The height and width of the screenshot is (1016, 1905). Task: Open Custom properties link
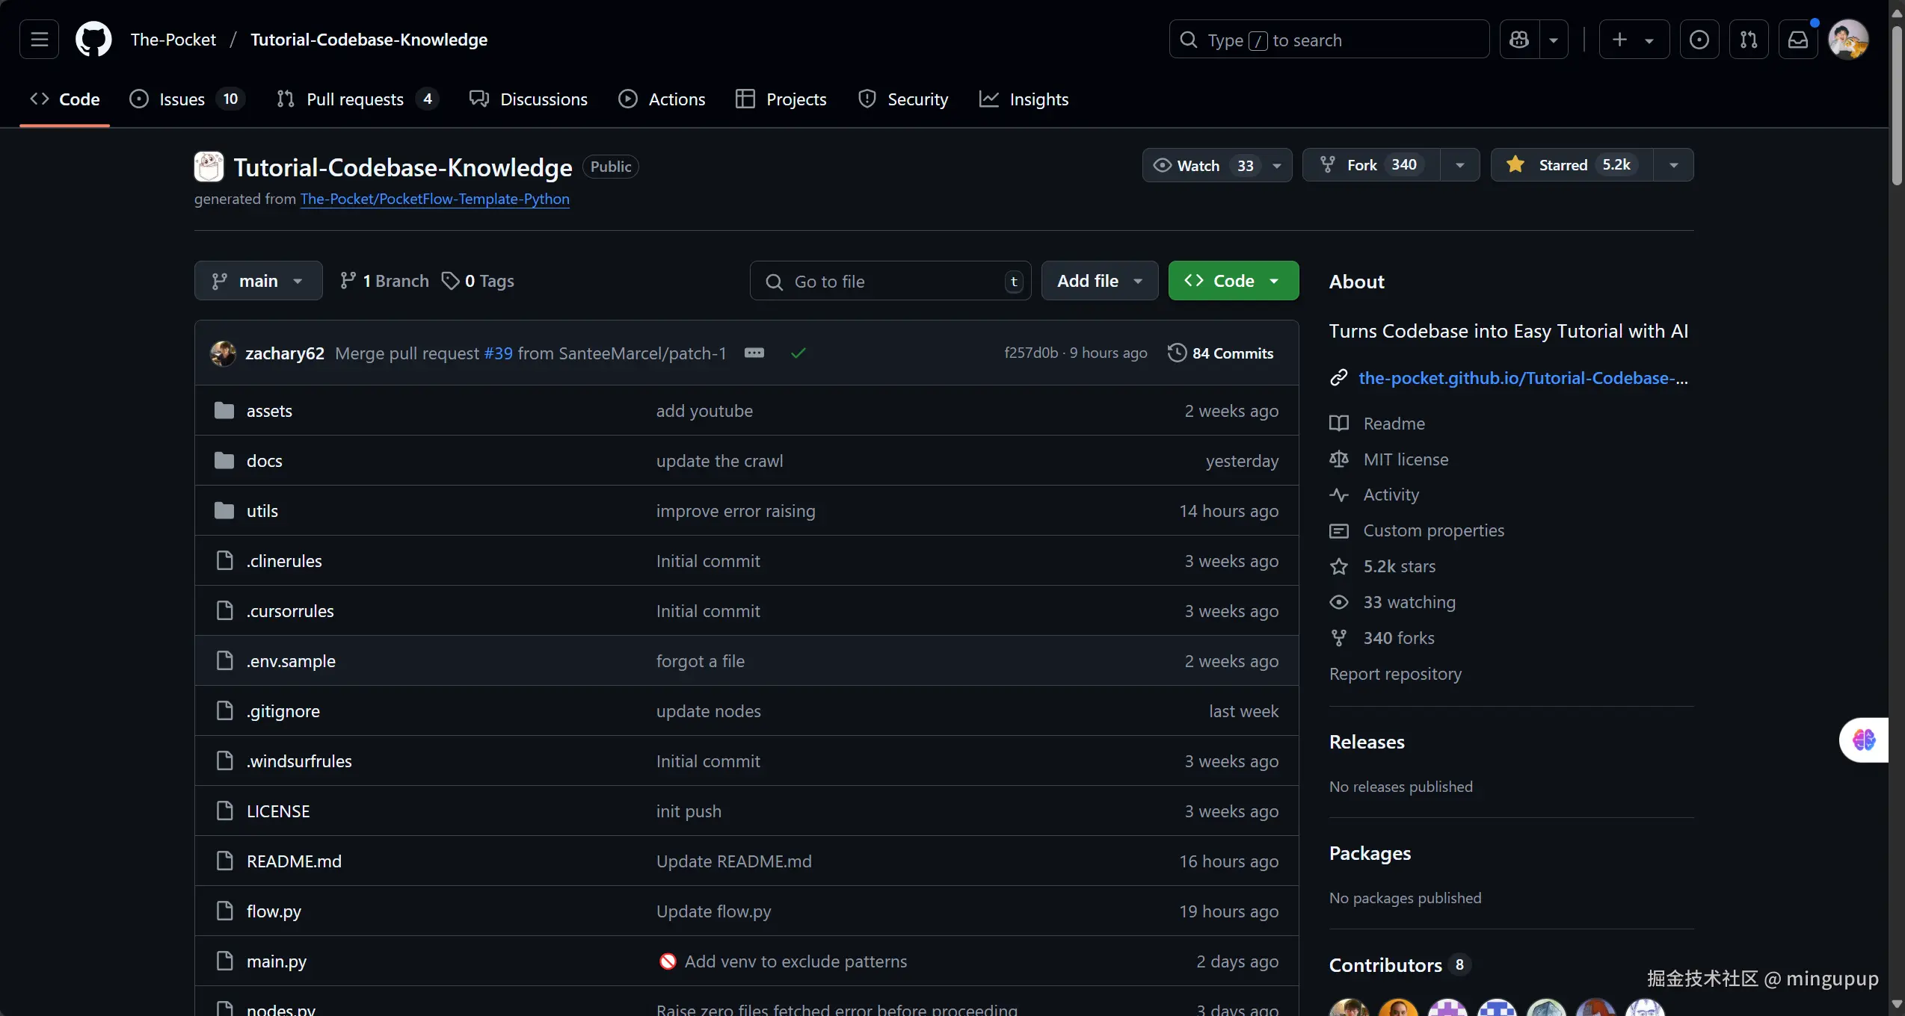point(1434,530)
